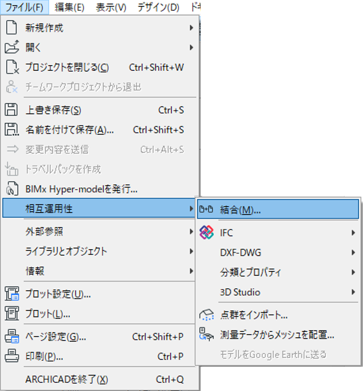Screen dimensions: 363x391
Task: Click the 情報 menu label
Action: click(x=35, y=271)
